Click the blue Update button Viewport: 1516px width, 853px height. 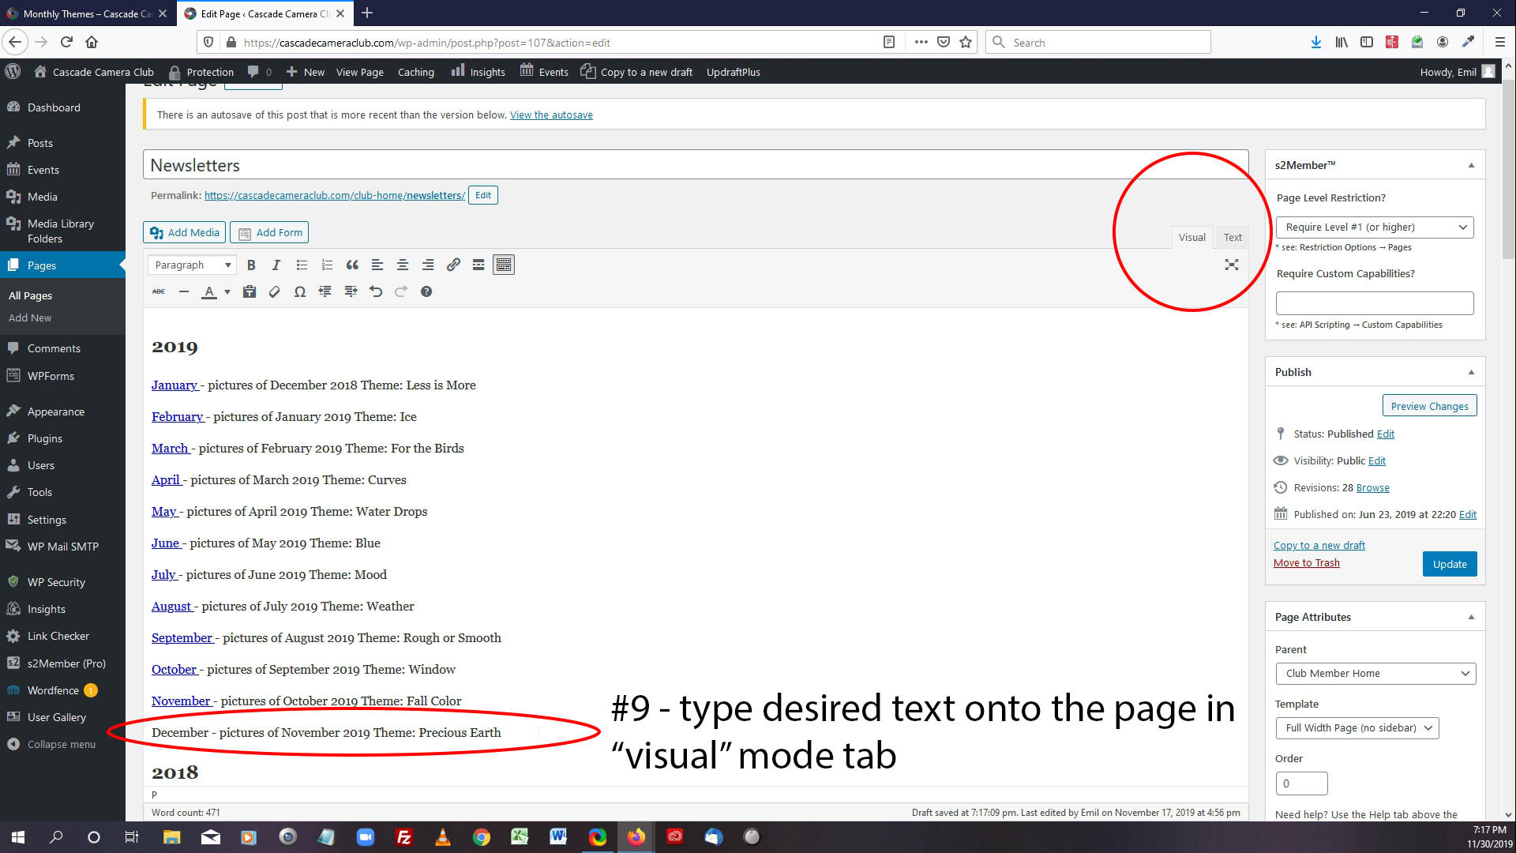[x=1449, y=564]
